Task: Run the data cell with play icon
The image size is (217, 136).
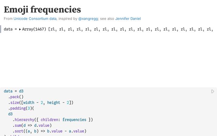Action: pos(213,91)
